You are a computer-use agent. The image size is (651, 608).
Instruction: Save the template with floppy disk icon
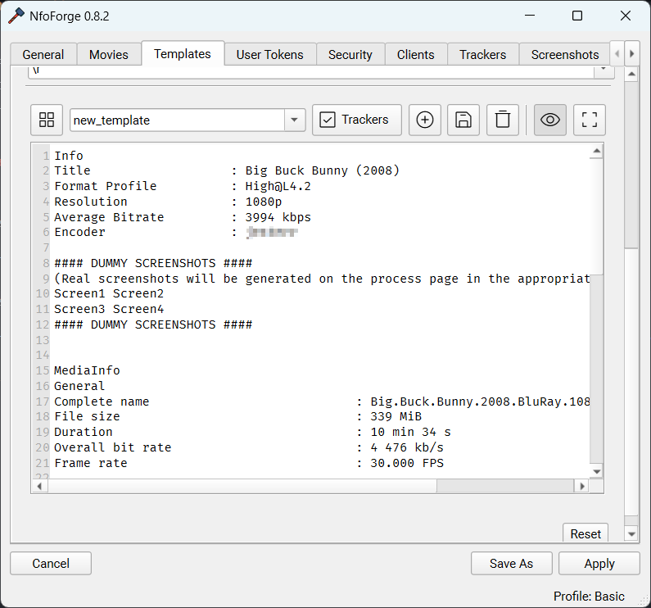[463, 120]
